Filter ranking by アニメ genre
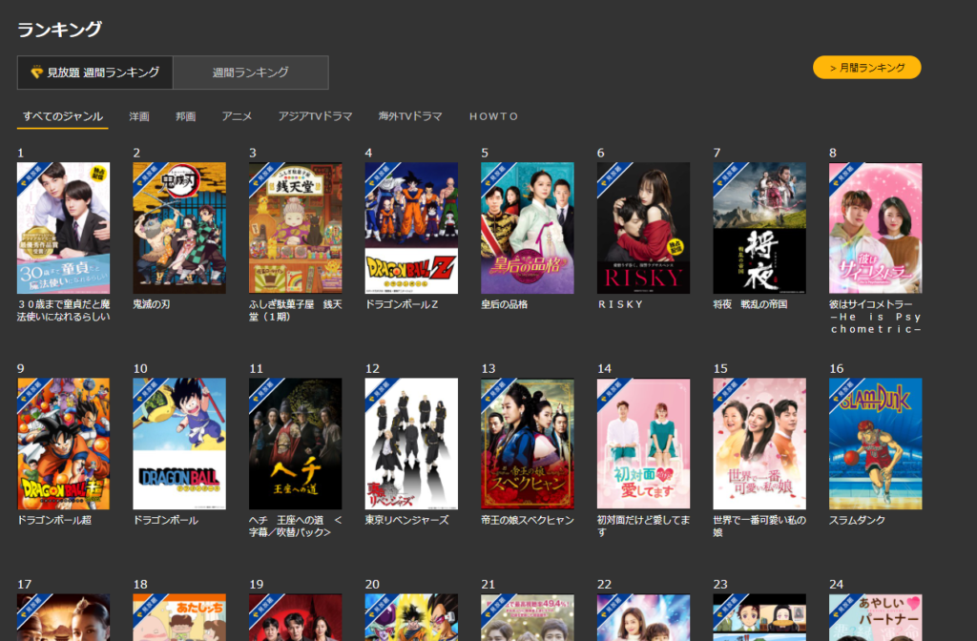977x641 pixels. click(237, 116)
